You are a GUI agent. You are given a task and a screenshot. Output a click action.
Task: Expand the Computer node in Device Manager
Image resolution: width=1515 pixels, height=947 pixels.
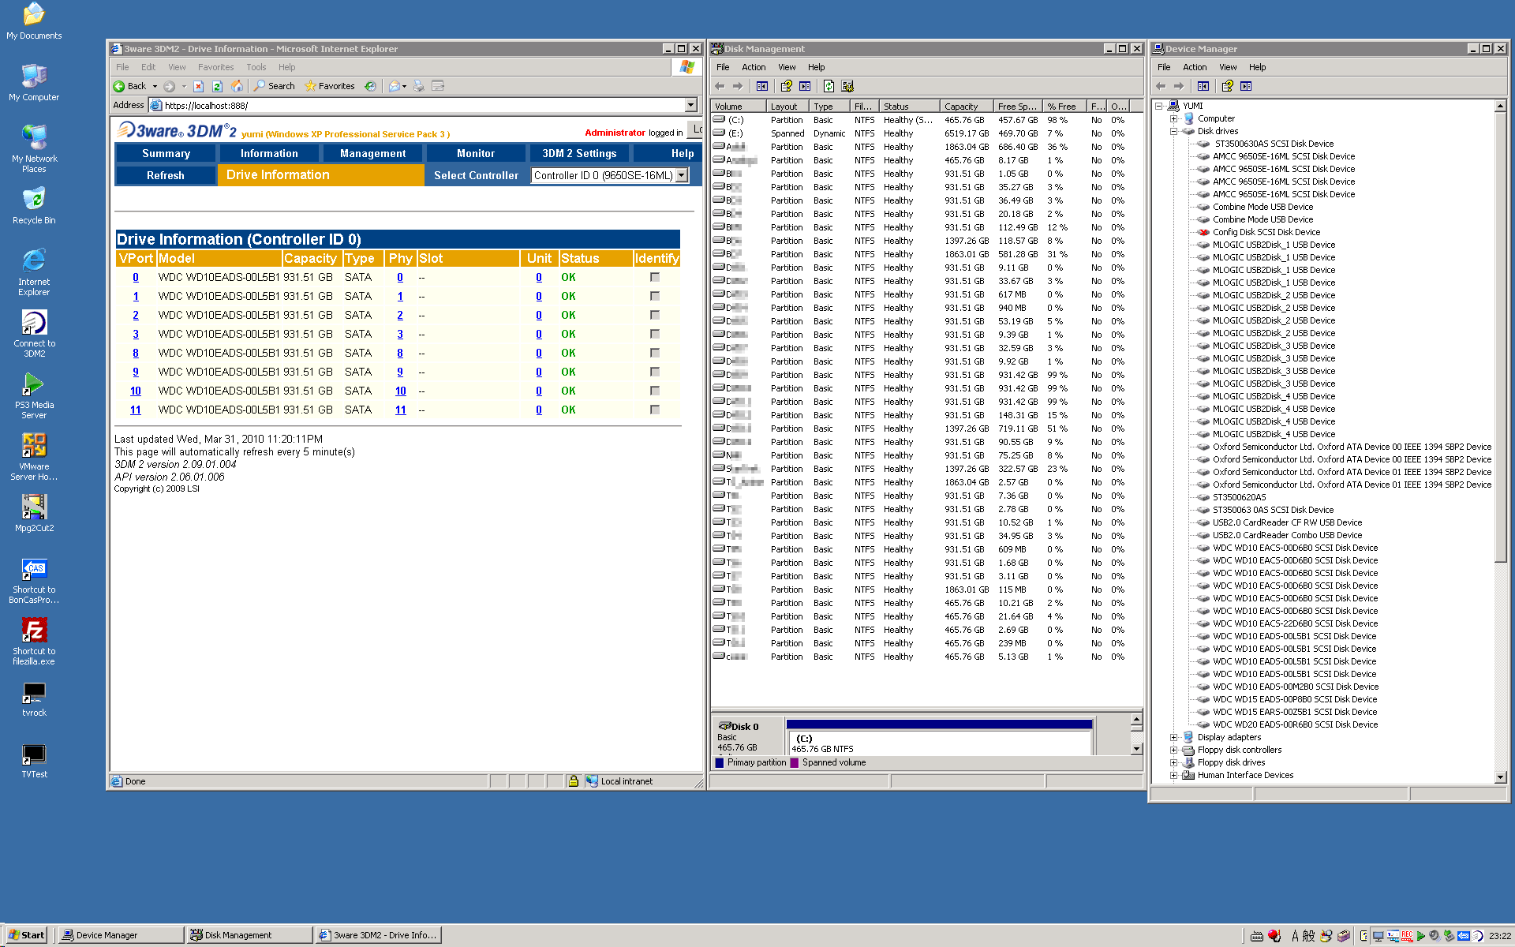[1173, 118]
